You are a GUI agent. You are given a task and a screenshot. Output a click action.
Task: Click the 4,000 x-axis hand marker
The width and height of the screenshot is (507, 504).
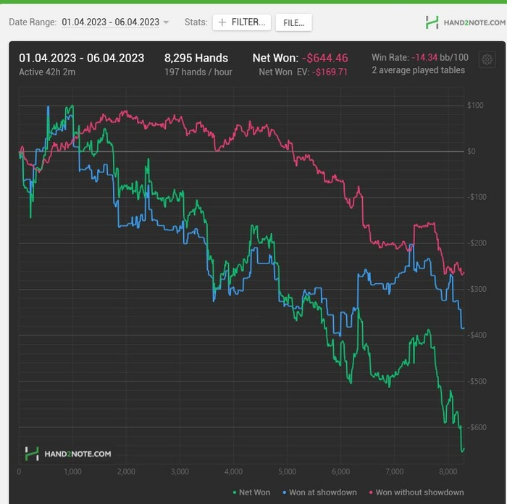233,471
